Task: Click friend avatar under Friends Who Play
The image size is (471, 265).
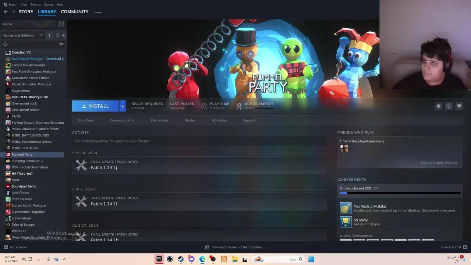Action: coord(344,148)
